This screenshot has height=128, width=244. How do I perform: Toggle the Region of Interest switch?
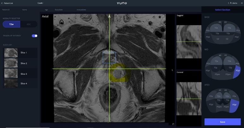pyautogui.click(x=34, y=36)
